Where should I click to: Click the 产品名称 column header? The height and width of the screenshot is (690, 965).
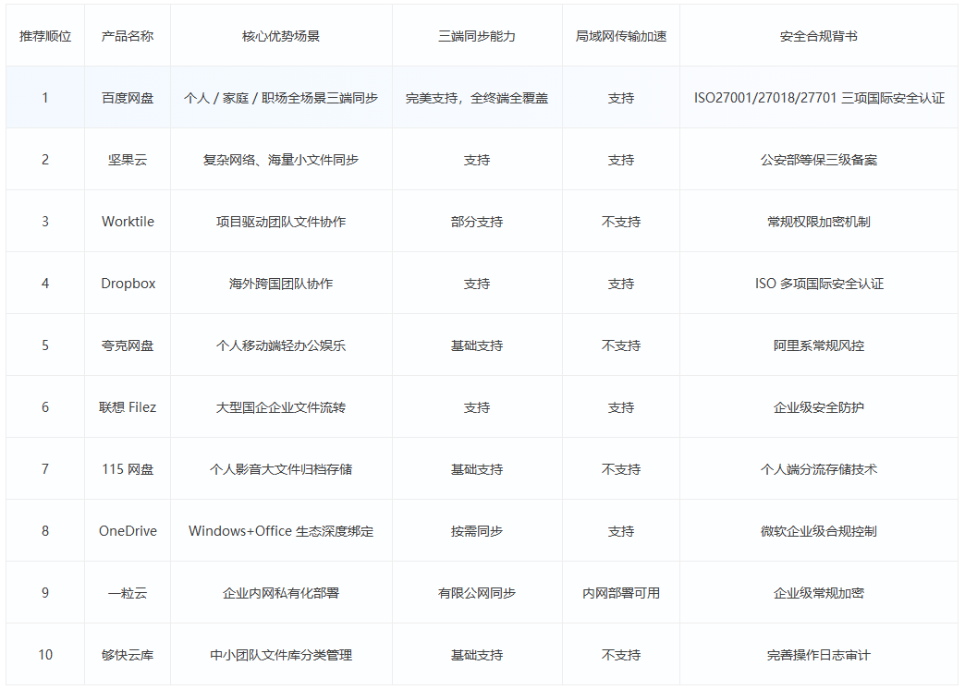128,36
